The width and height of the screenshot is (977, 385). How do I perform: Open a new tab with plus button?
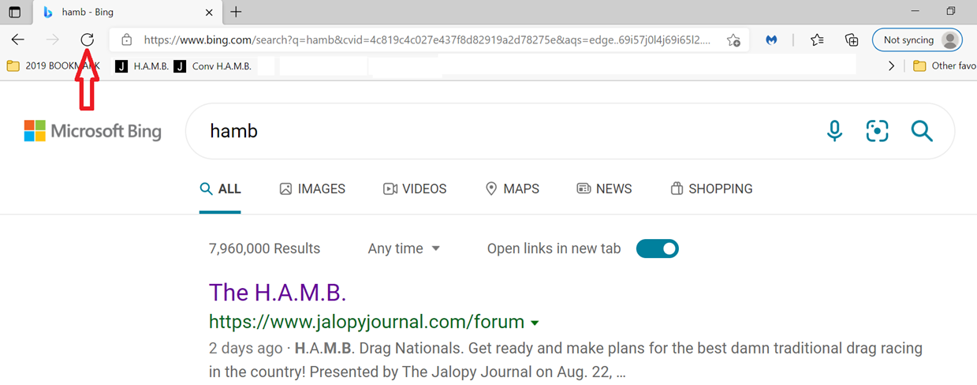point(236,12)
